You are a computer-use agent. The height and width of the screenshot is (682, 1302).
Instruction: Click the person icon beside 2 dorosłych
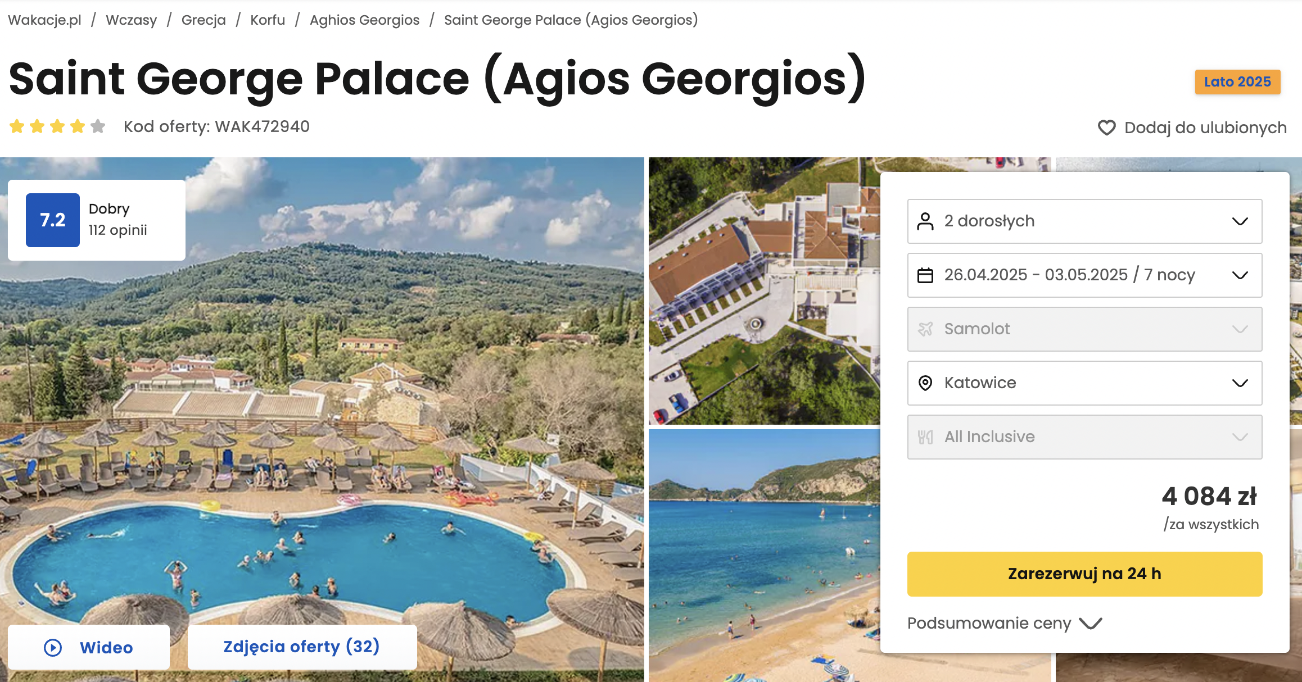click(925, 221)
